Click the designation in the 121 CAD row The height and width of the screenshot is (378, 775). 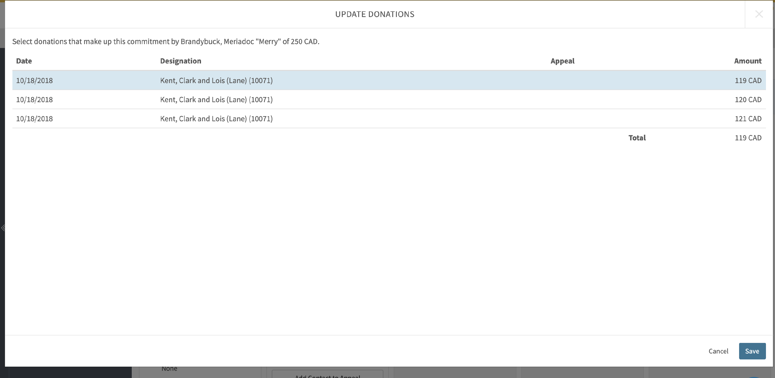(216, 118)
